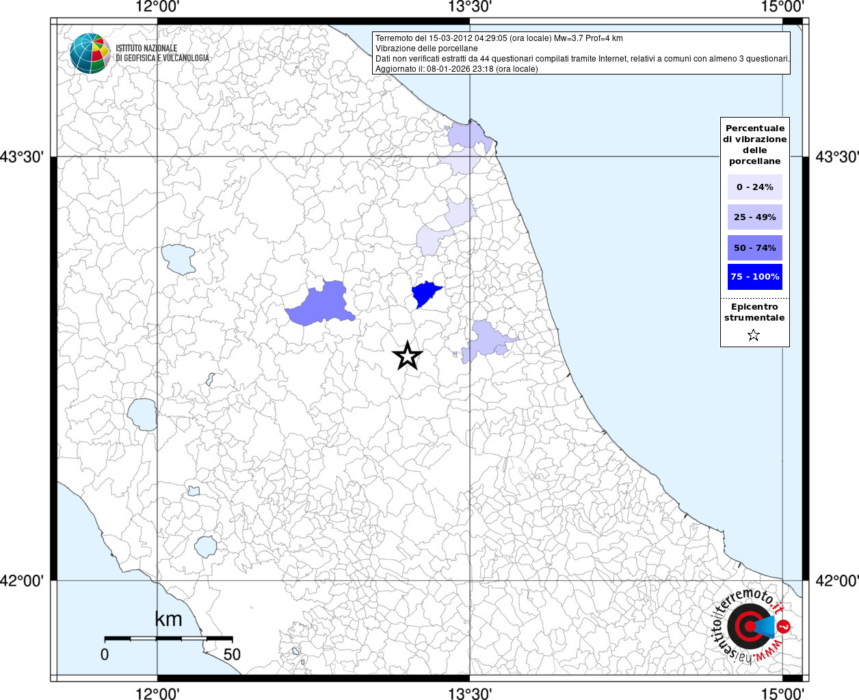
Task: Click the km scale bar
Action: [168, 638]
